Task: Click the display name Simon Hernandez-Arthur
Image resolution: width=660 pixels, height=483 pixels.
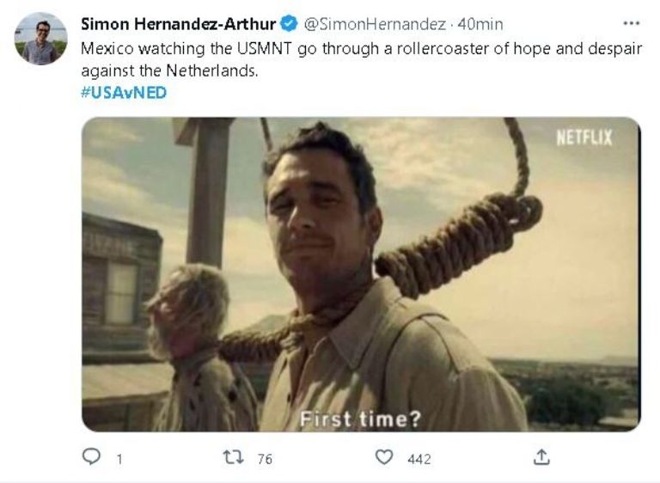Action: tap(180, 24)
